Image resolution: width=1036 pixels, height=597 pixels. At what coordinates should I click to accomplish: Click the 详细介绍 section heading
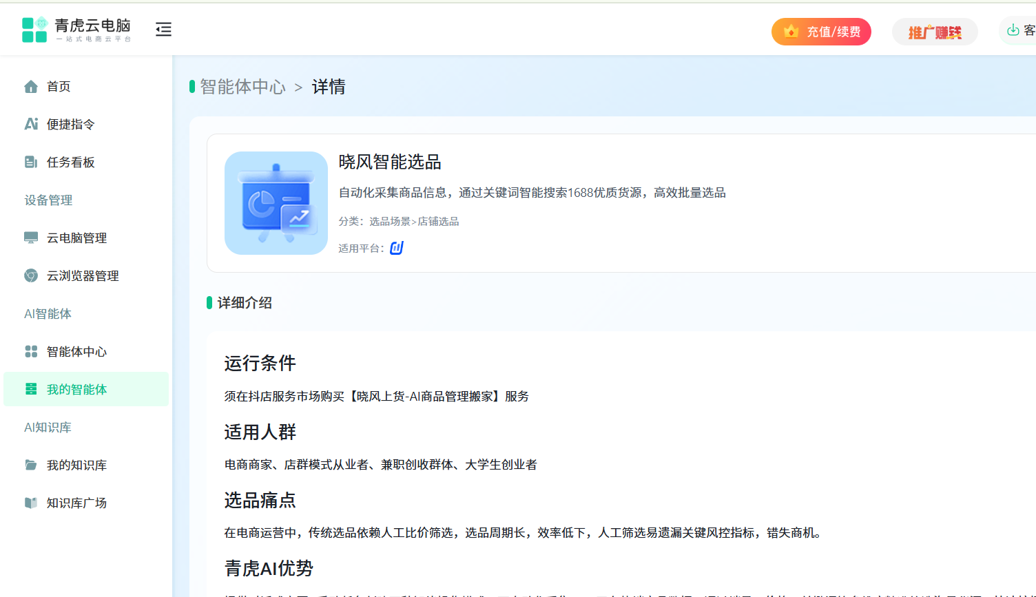[x=245, y=303]
